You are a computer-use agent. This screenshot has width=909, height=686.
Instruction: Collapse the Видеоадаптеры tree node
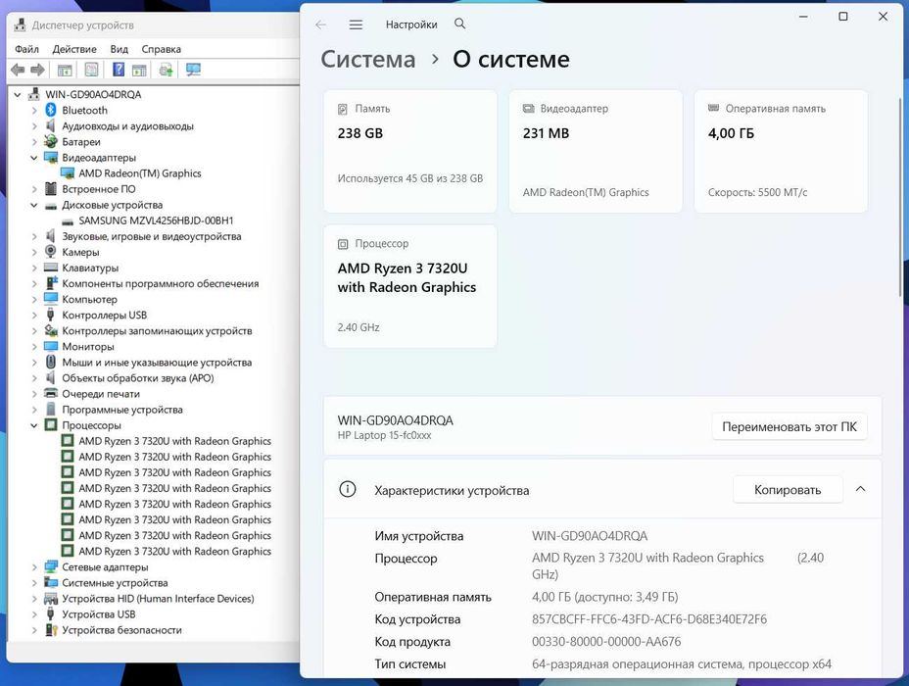point(33,158)
